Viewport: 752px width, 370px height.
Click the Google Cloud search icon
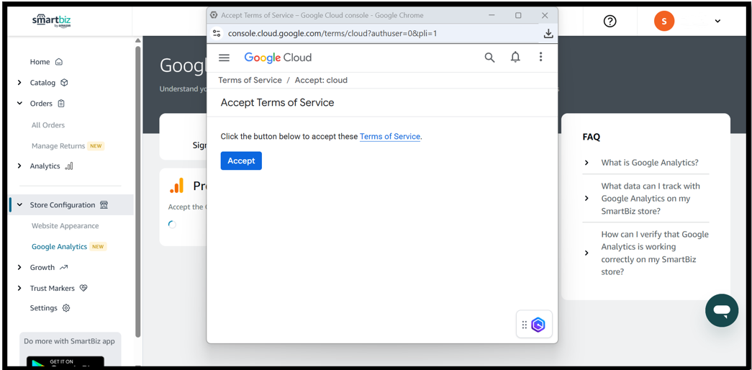click(489, 58)
